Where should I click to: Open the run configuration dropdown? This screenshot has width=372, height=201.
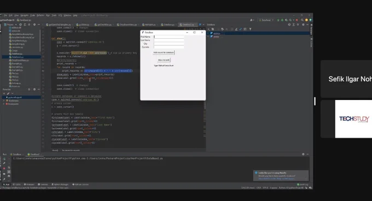[266, 20]
